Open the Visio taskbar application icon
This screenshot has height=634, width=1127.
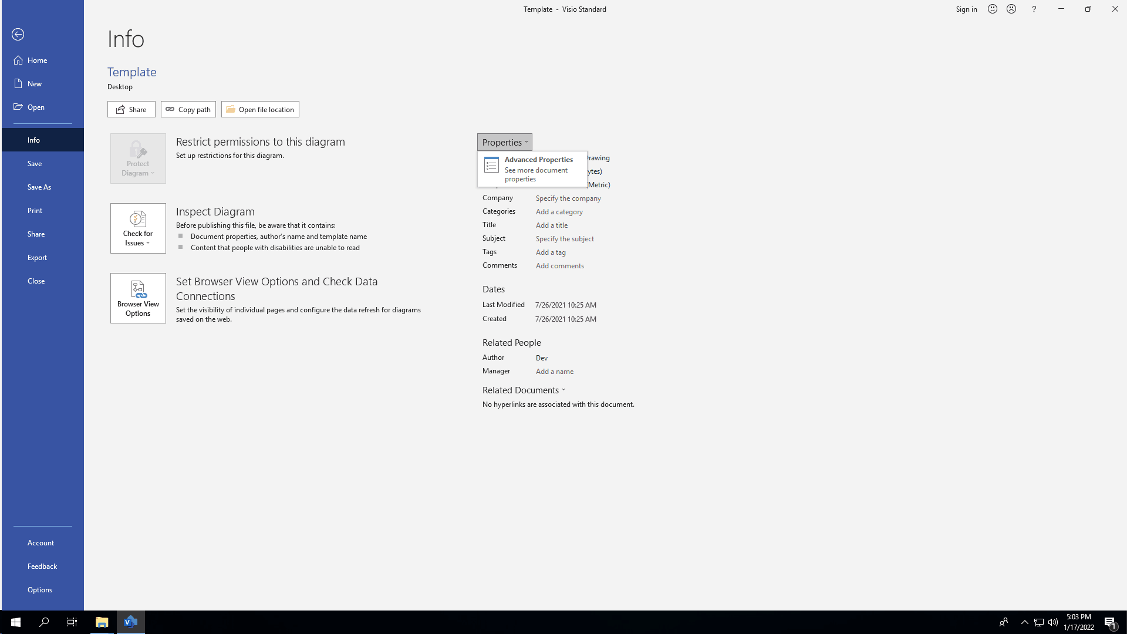(x=130, y=622)
